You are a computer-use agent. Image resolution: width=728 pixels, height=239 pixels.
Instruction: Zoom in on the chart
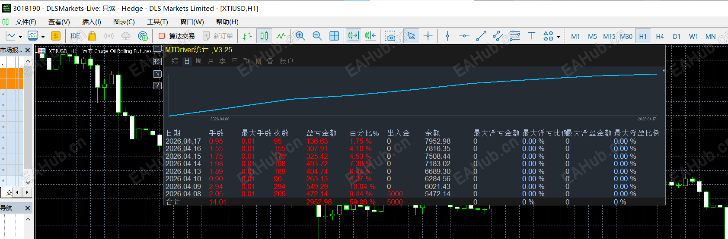300,36
